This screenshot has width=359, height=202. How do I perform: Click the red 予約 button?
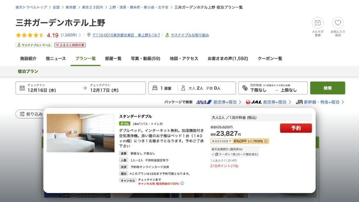coord(296,128)
